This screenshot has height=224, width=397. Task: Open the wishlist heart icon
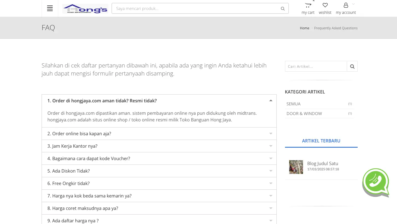tap(325, 5)
